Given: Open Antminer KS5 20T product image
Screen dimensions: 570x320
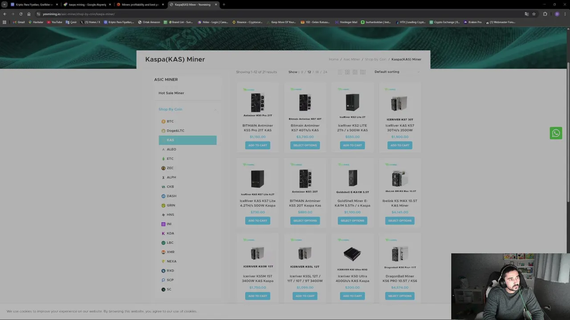Looking at the screenshot, I should click(305, 180).
